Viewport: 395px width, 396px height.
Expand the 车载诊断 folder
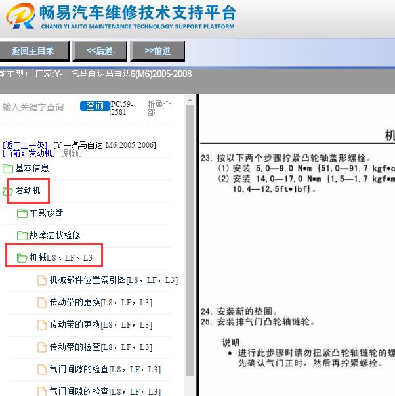[47, 213]
